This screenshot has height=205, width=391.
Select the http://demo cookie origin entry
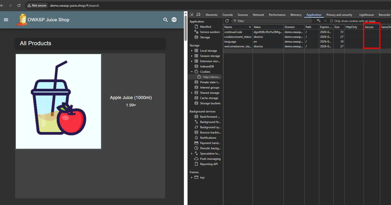(211, 77)
